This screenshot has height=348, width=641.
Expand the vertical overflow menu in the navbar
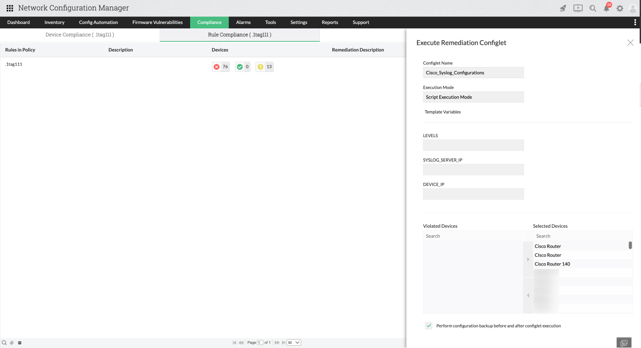coord(634,22)
